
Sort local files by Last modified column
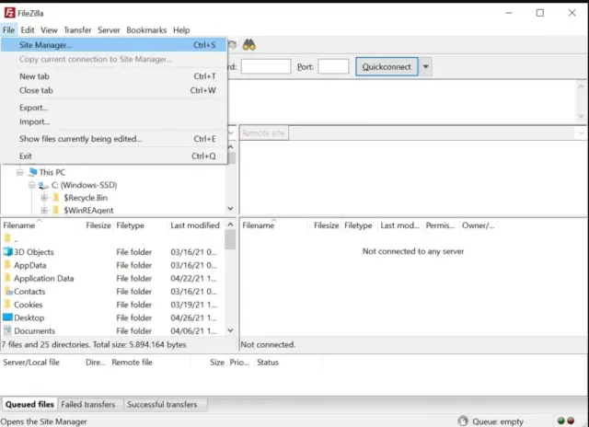pos(194,225)
